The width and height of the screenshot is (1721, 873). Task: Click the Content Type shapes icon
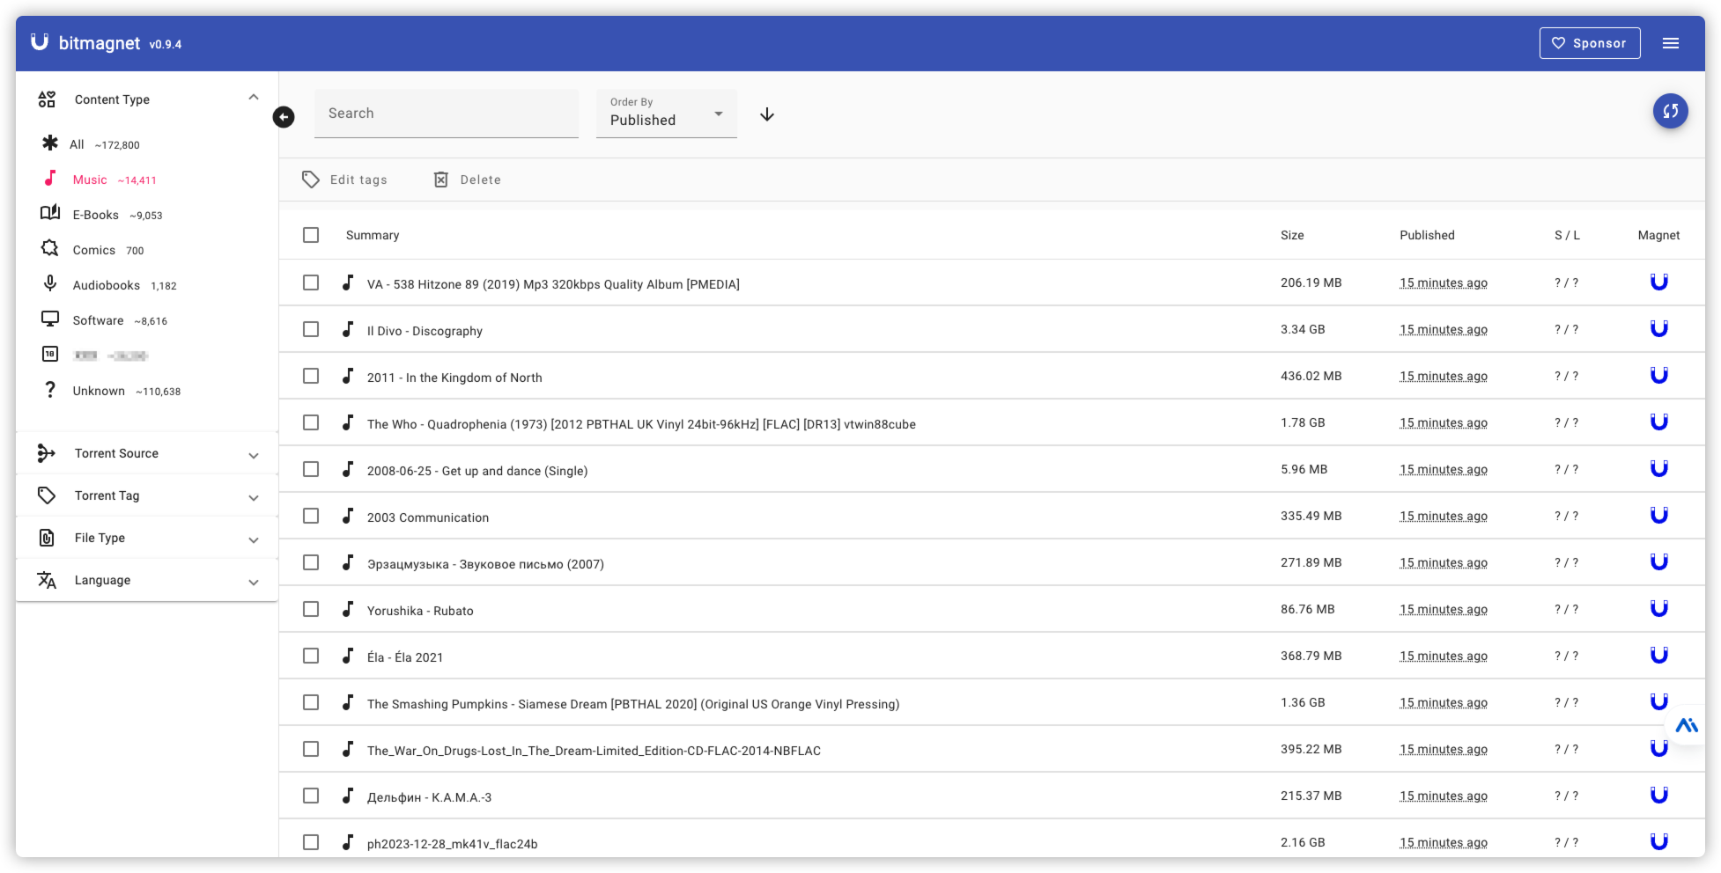click(x=47, y=99)
